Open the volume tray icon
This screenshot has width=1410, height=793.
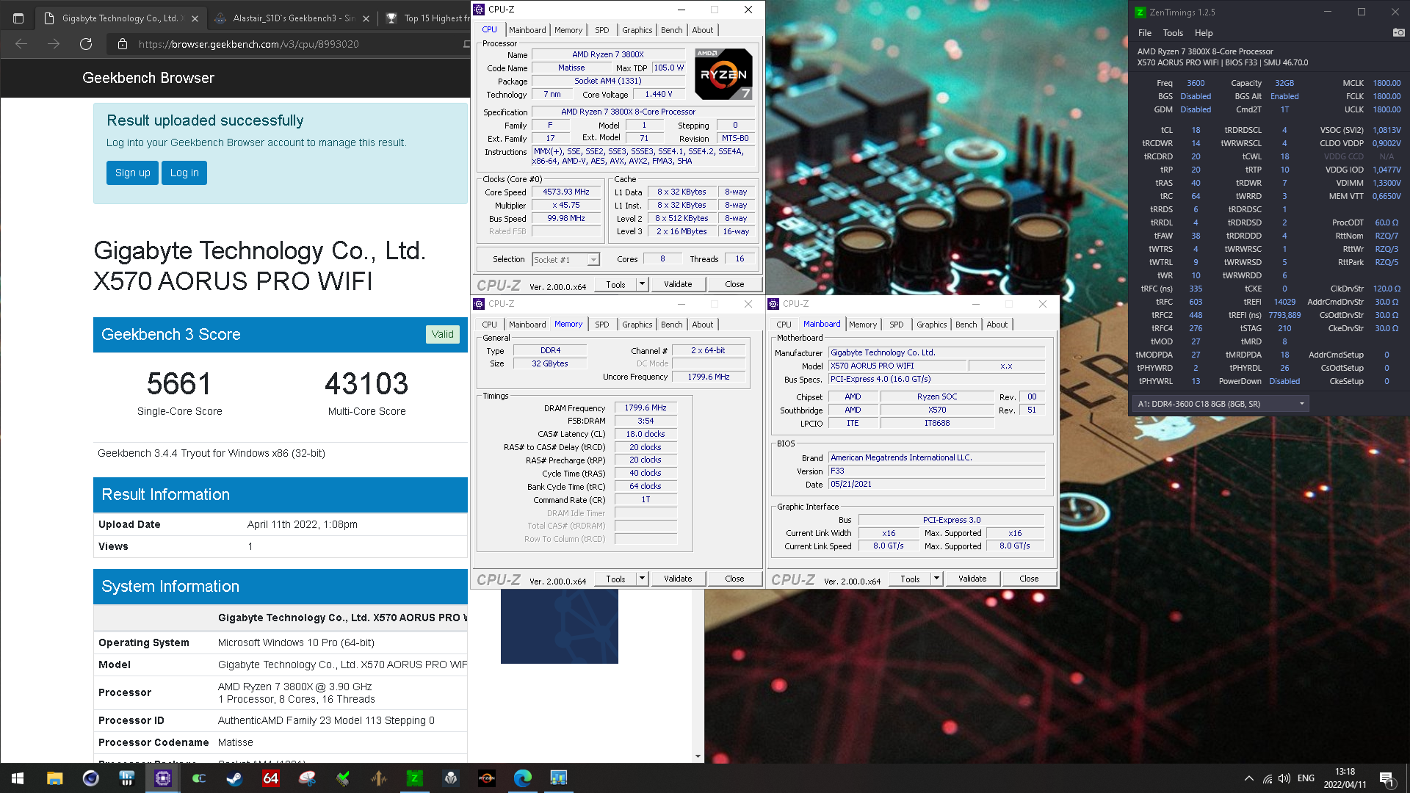1284,778
